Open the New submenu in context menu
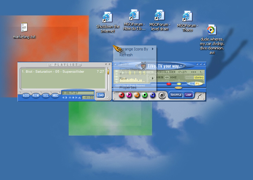253x180 pixels. click(135, 79)
